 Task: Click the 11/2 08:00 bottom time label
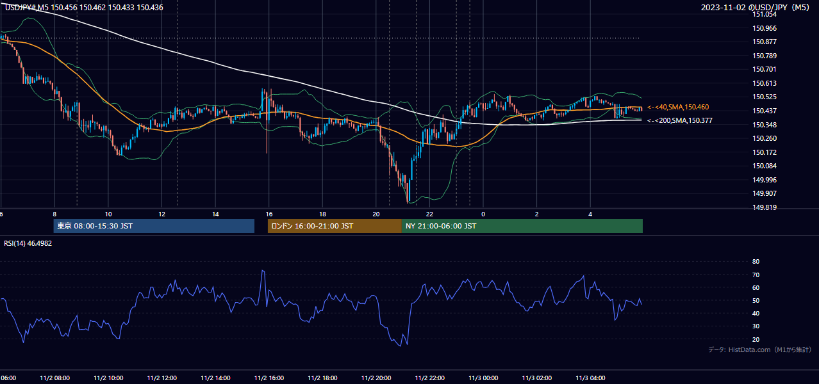click(54, 378)
